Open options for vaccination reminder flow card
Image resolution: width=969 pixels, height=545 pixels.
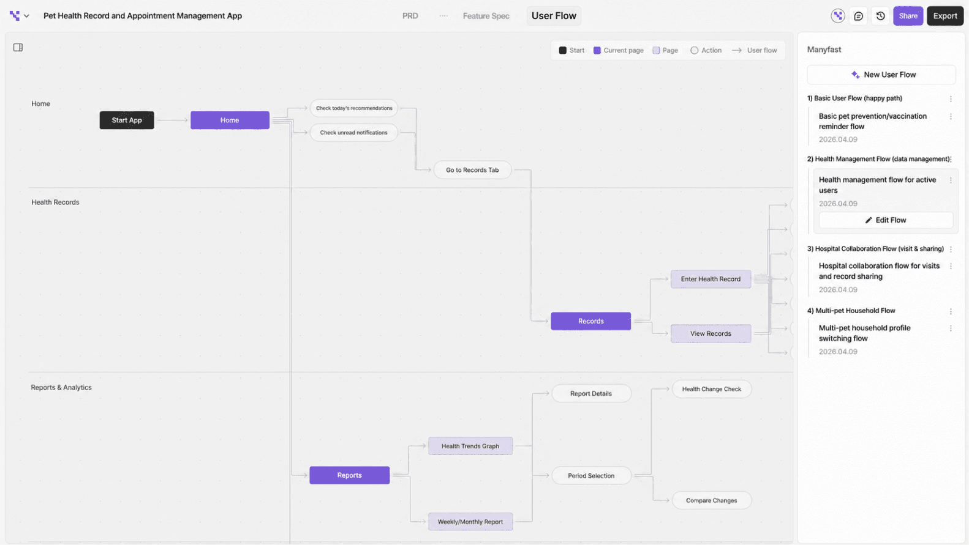point(951,116)
